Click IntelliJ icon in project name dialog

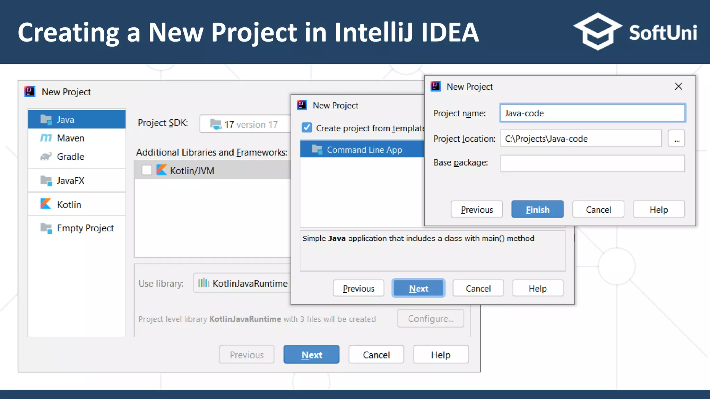435,86
